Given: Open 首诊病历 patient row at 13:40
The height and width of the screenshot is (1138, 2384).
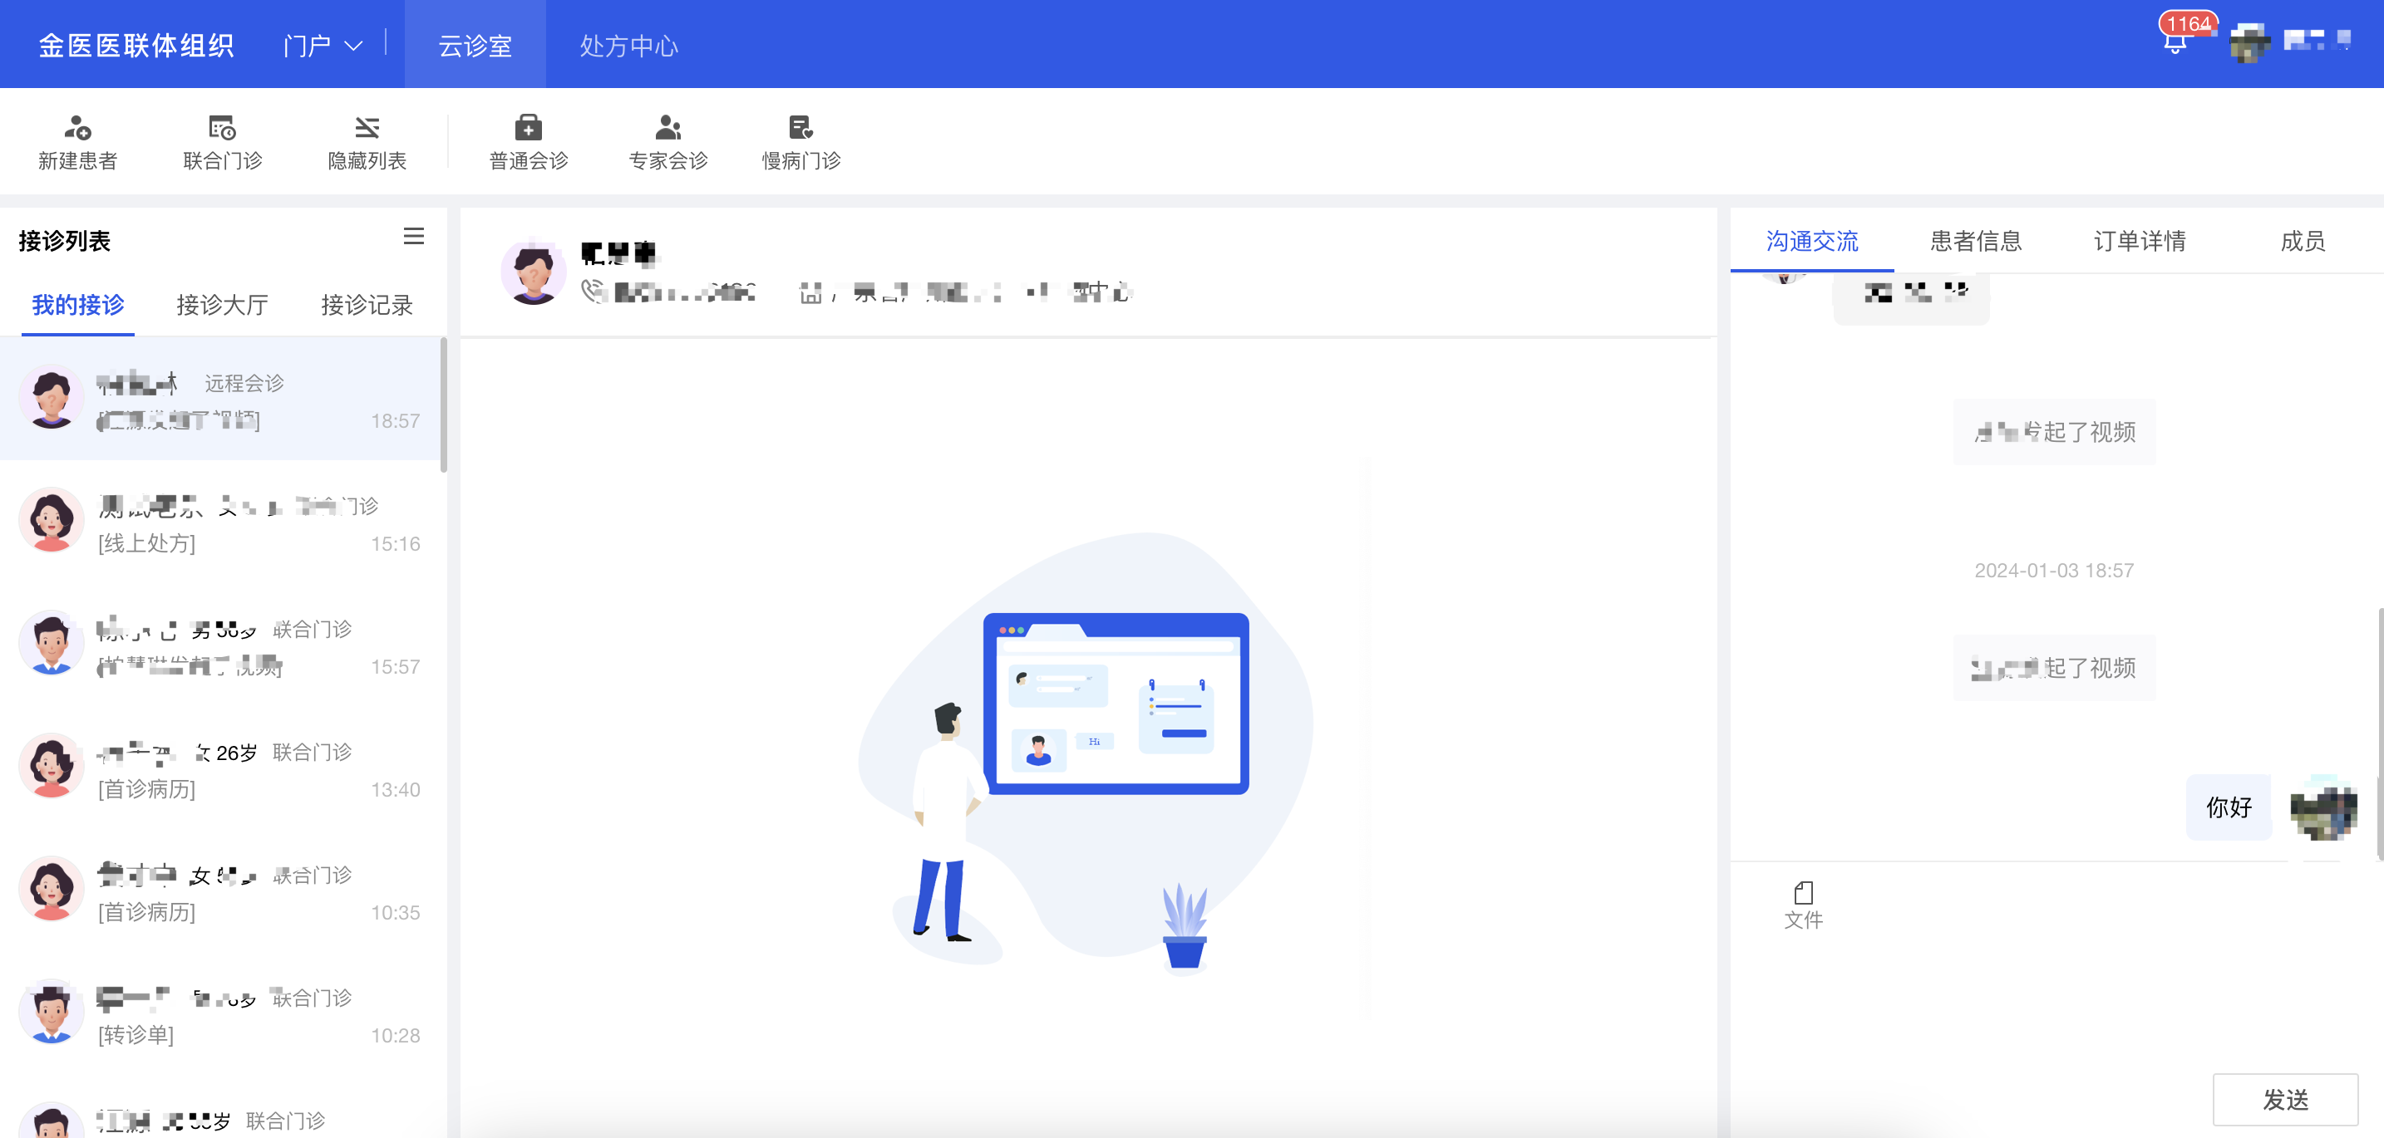Looking at the screenshot, I should click(220, 768).
